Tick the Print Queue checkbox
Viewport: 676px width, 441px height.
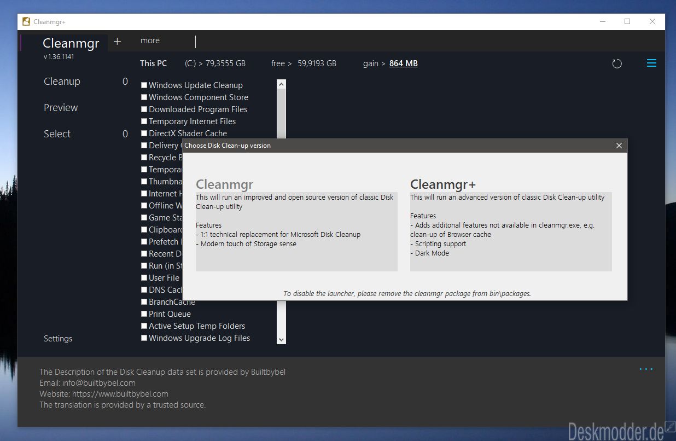pyautogui.click(x=144, y=314)
